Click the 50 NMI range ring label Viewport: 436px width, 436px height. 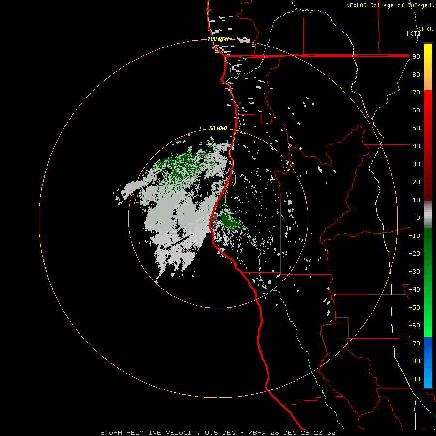tap(218, 128)
